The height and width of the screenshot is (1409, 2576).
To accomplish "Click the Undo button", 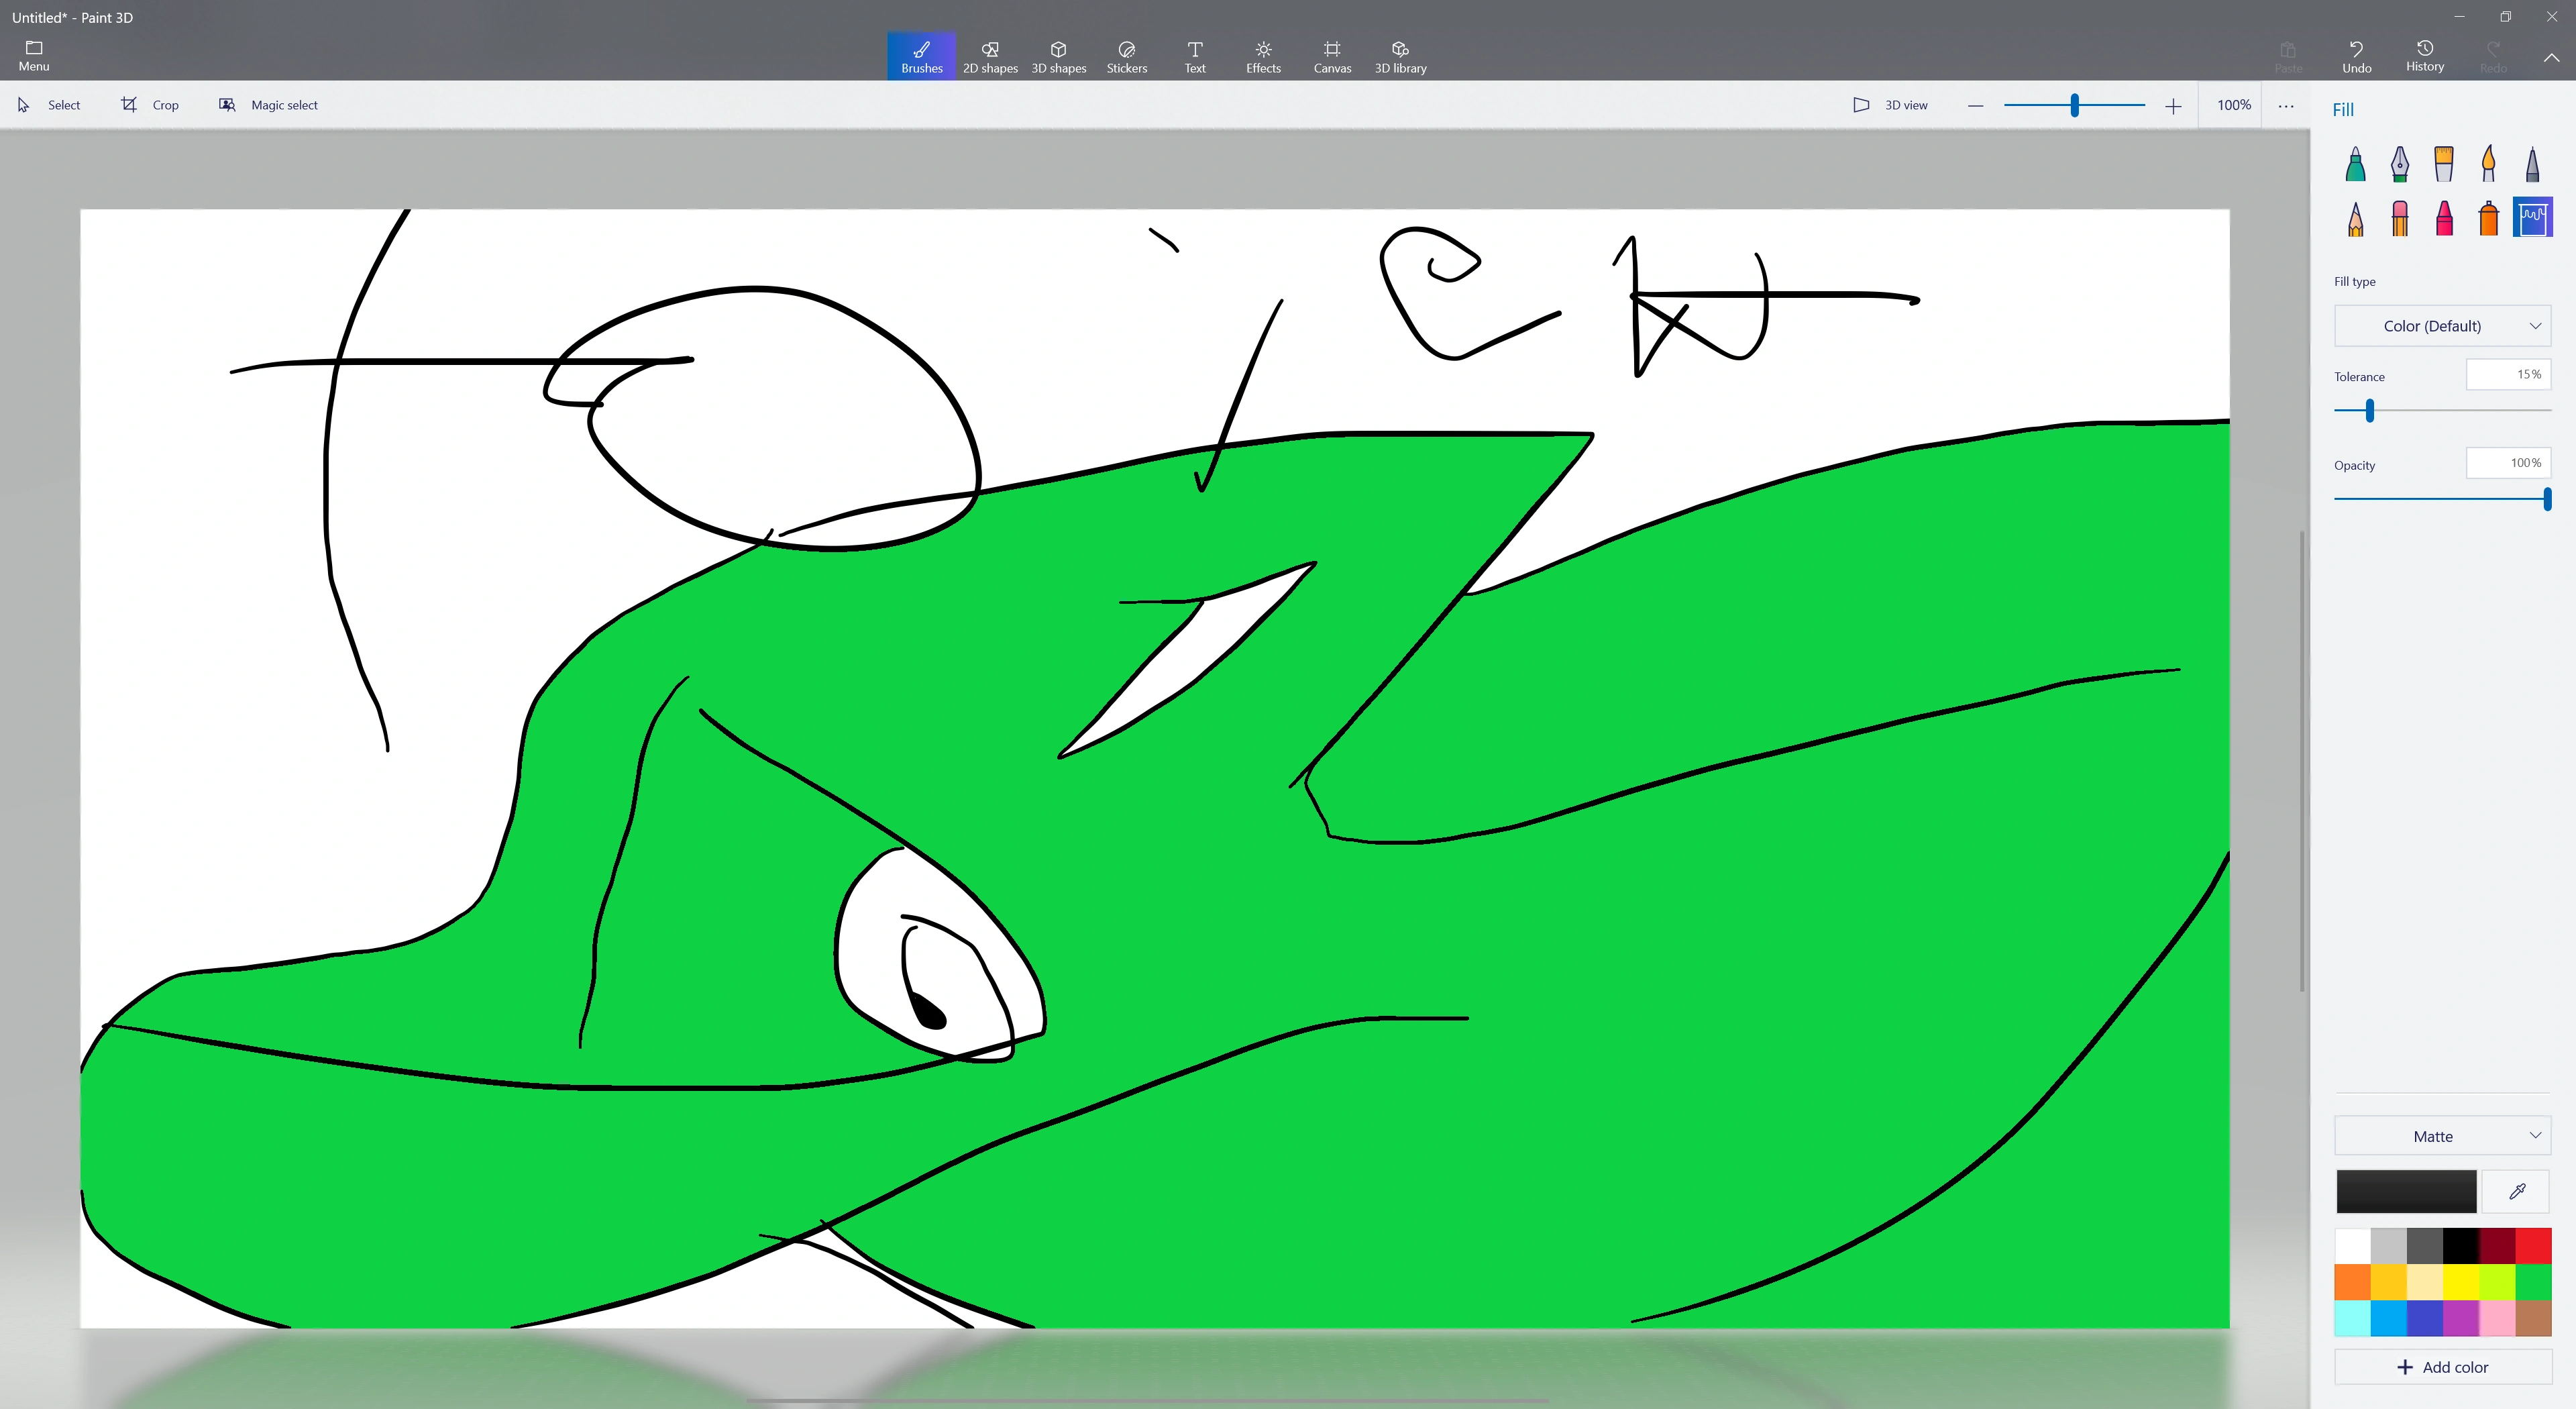I will 2356,56.
